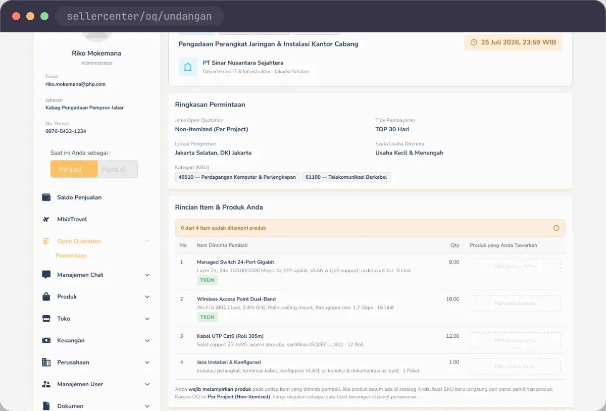Click the MbizTravel airplane icon
The height and width of the screenshot is (411, 606).
click(x=46, y=219)
